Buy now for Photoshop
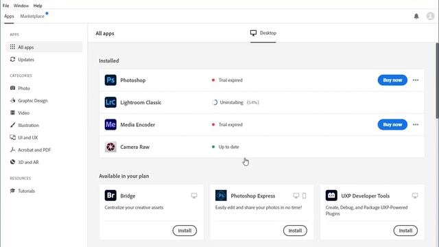This screenshot has width=439, height=247. coord(392,80)
